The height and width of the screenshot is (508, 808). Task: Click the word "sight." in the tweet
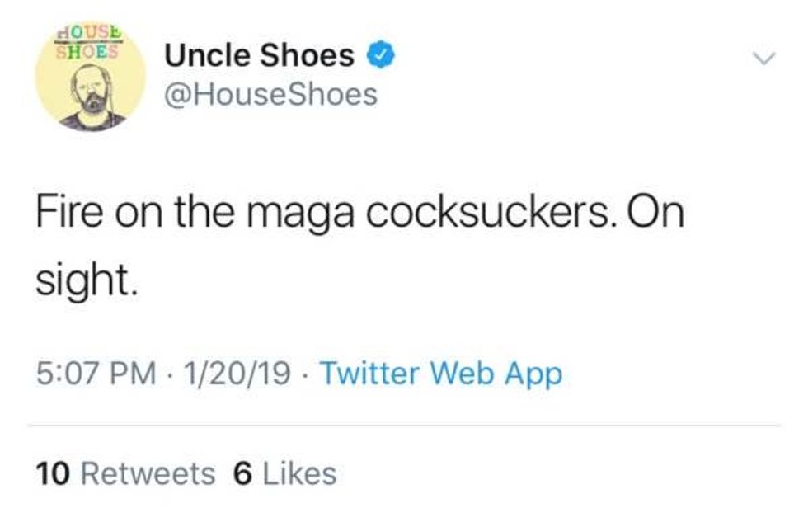tap(82, 282)
